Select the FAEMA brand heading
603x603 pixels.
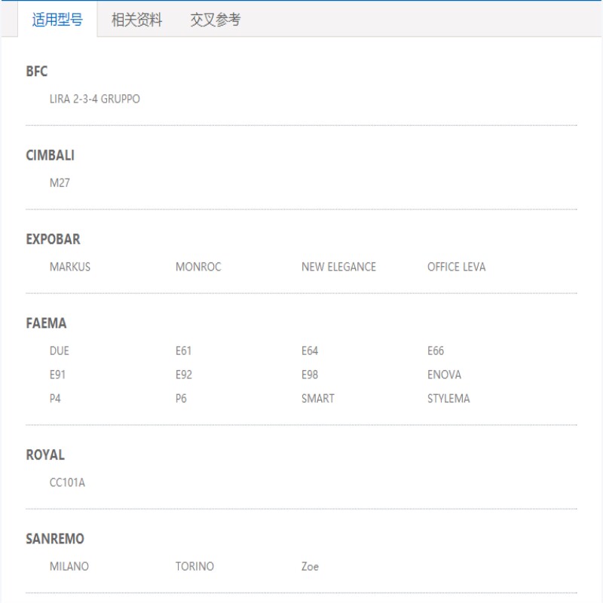point(46,323)
